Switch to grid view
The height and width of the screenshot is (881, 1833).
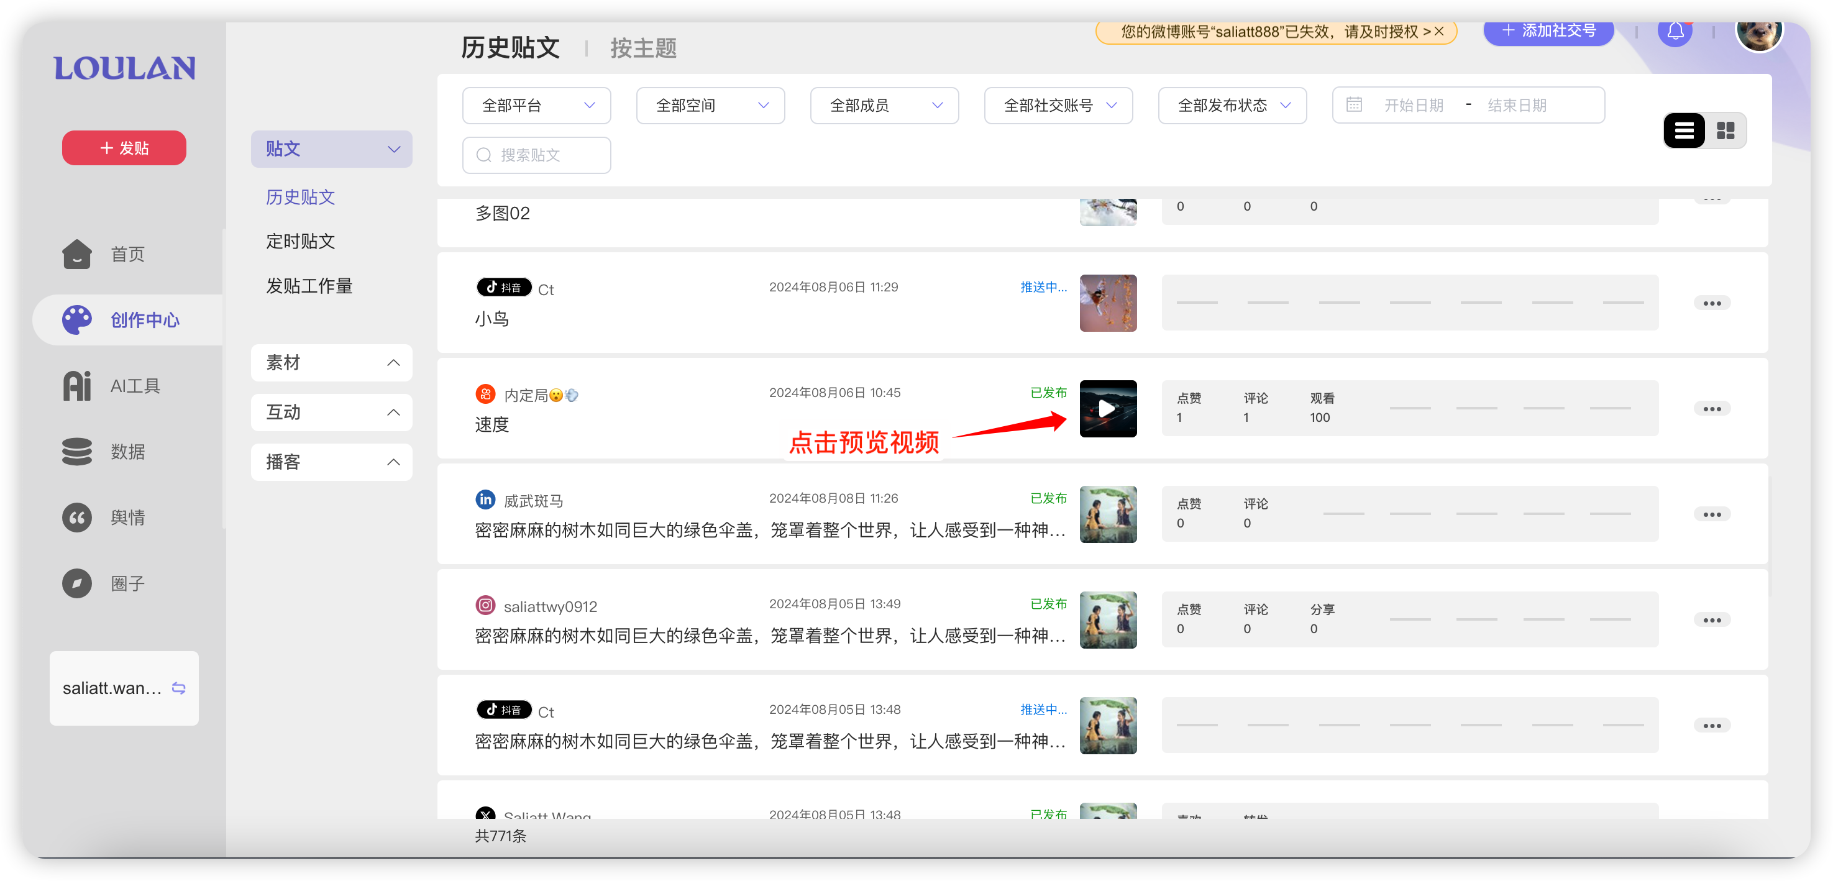(x=1725, y=130)
